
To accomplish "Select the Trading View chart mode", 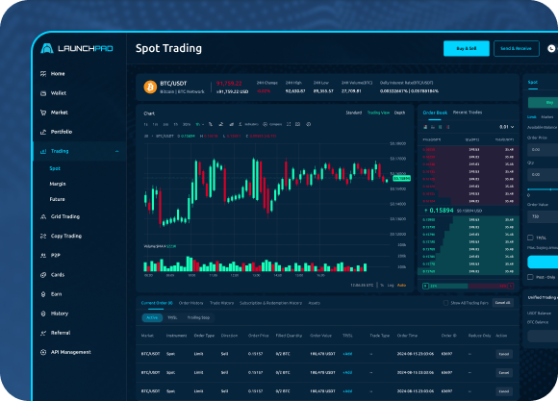I will point(378,113).
